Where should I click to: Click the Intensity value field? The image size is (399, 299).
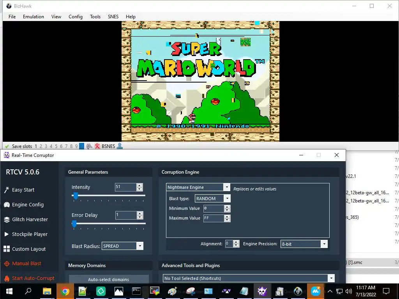pyautogui.click(x=126, y=187)
